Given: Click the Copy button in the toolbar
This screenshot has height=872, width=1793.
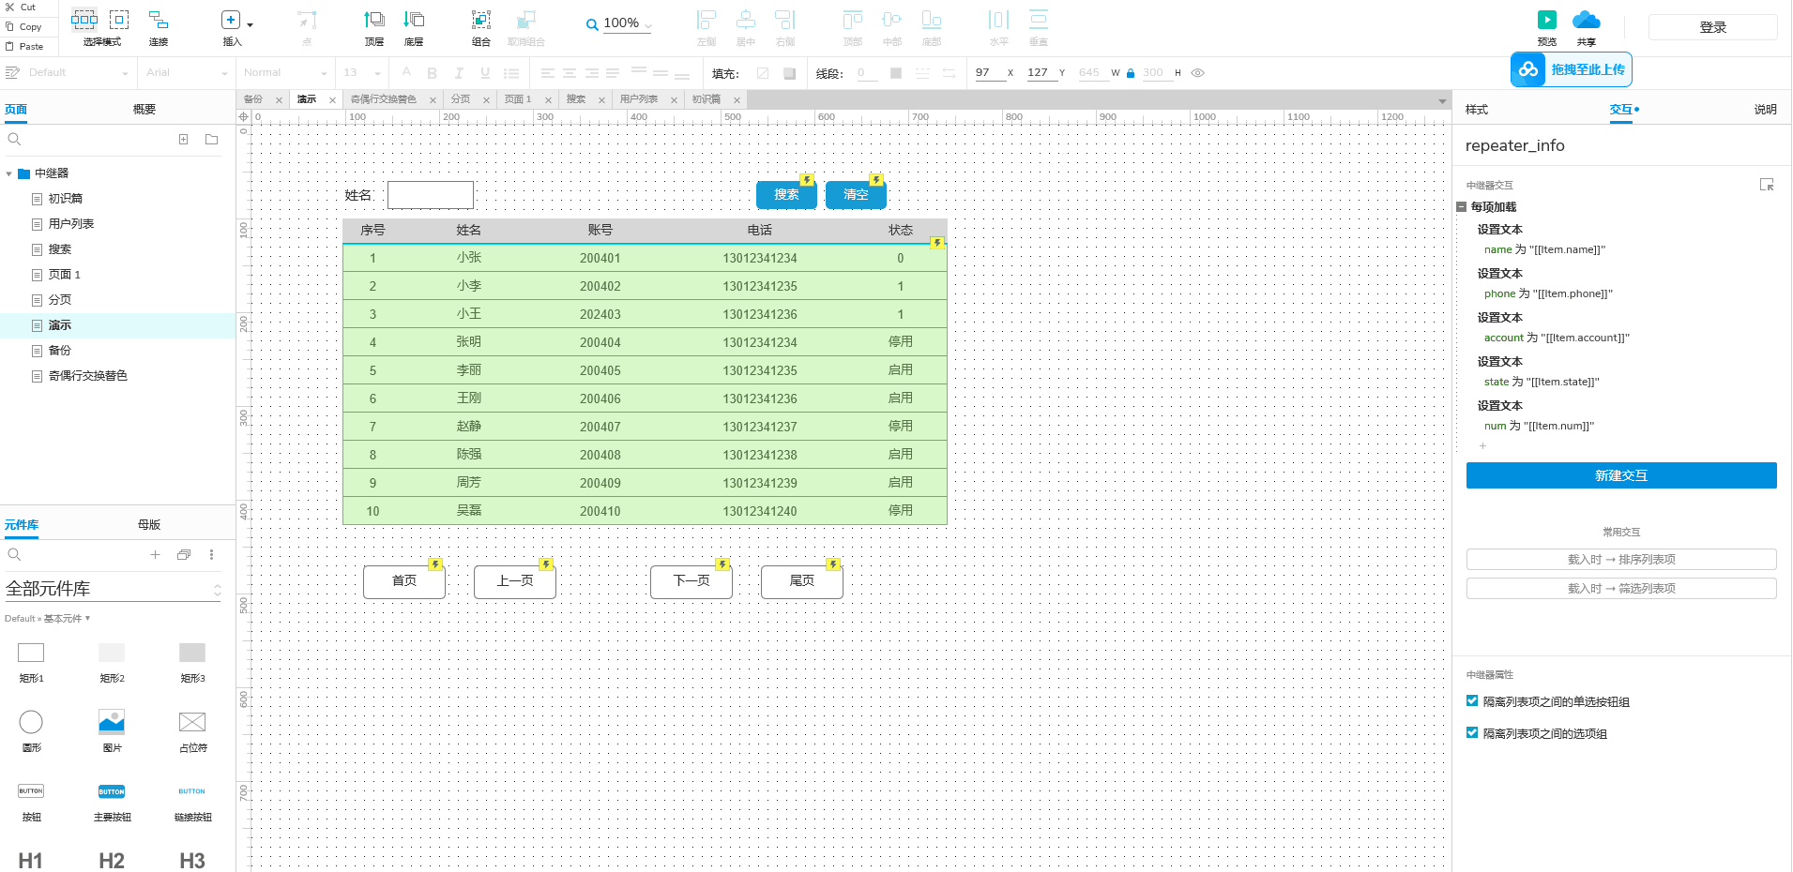Looking at the screenshot, I should 23,26.
